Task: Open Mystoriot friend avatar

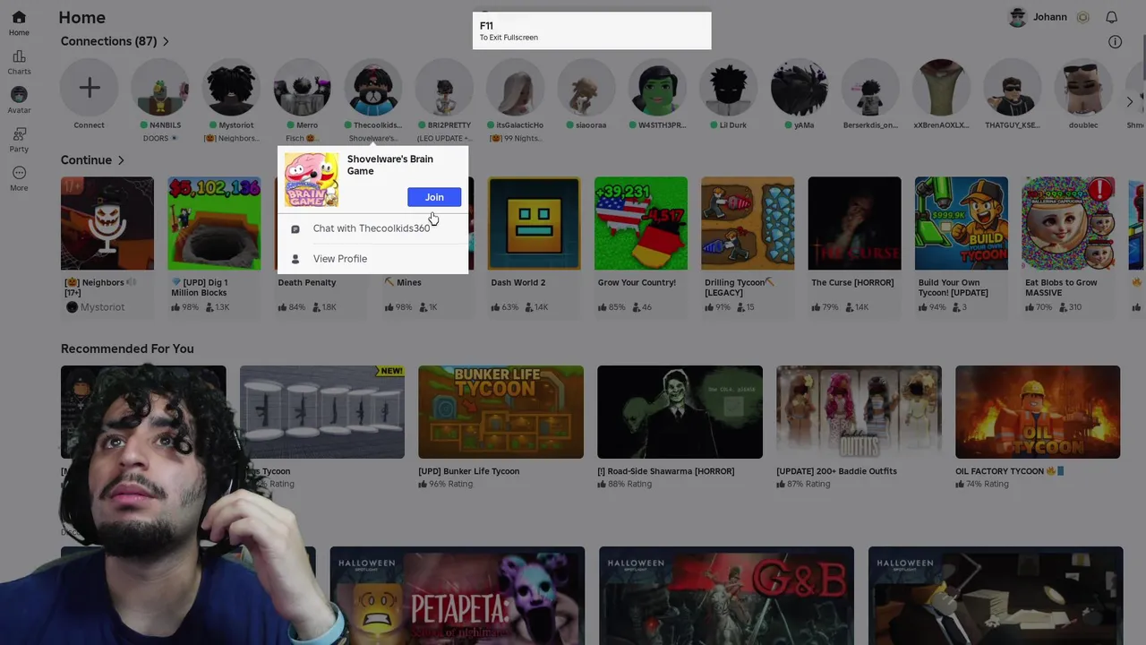Action: pyautogui.click(x=231, y=88)
